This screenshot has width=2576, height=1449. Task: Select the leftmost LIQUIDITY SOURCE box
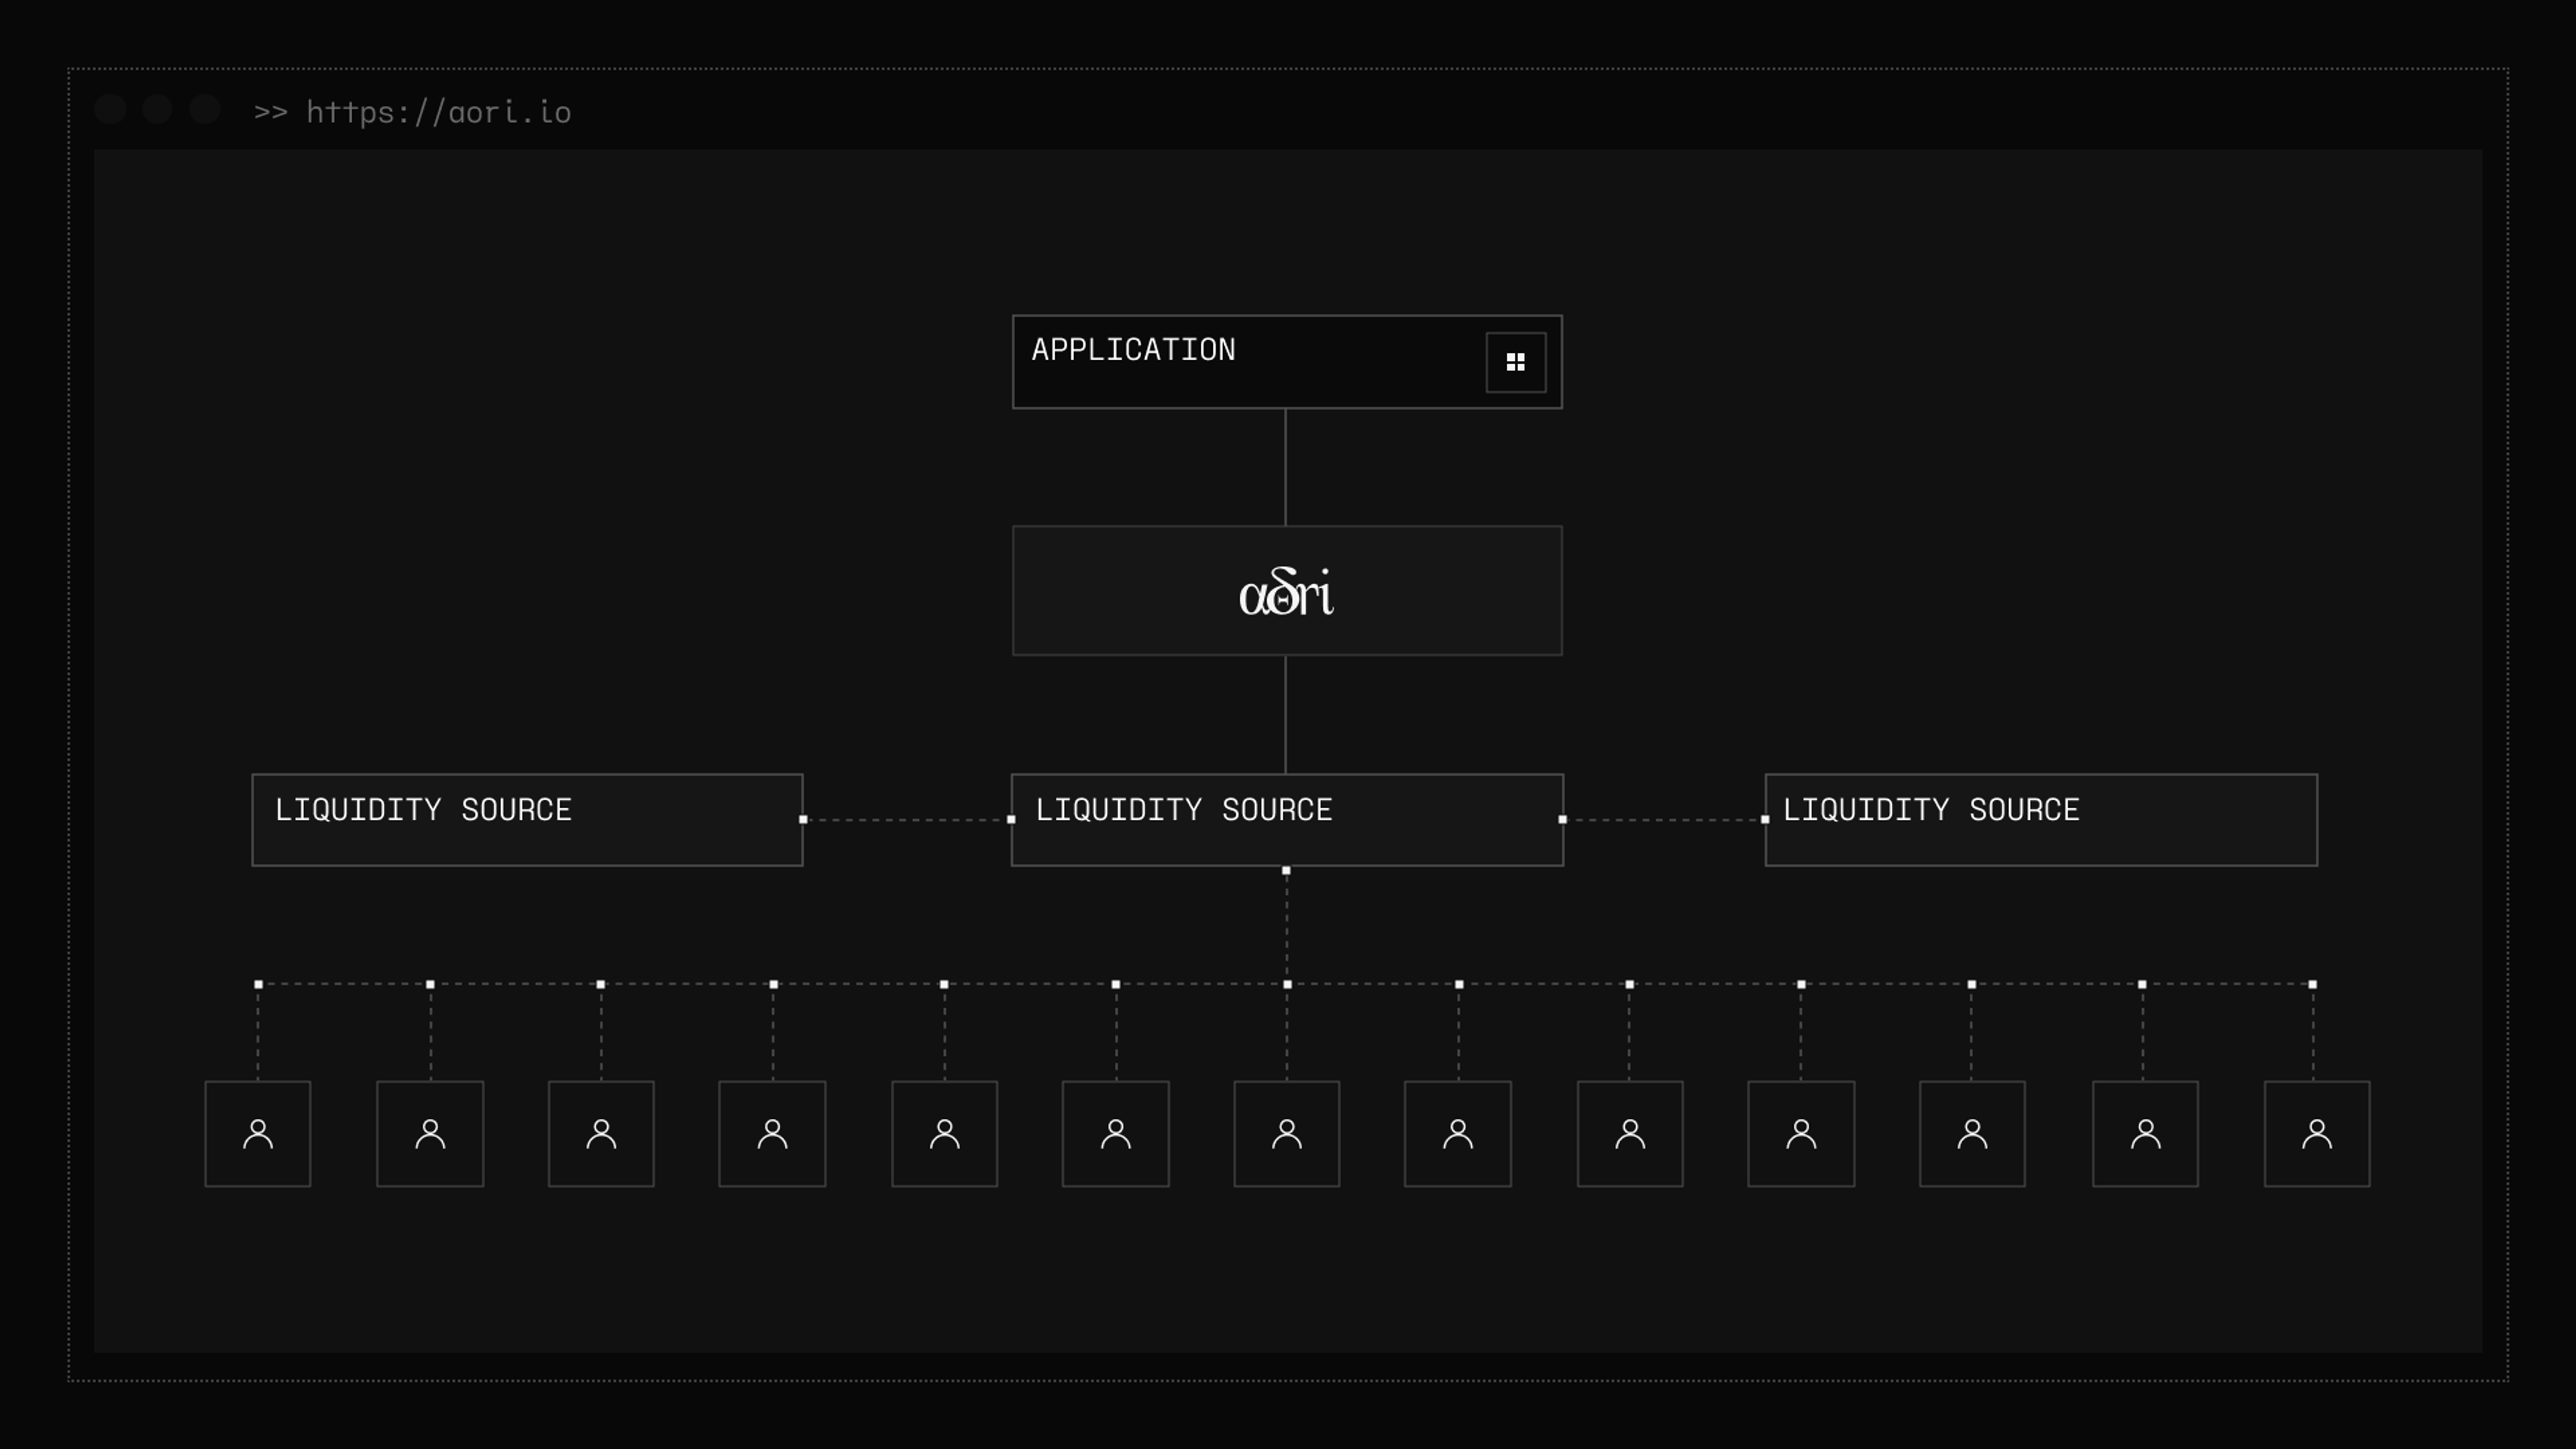[x=527, y=820]
